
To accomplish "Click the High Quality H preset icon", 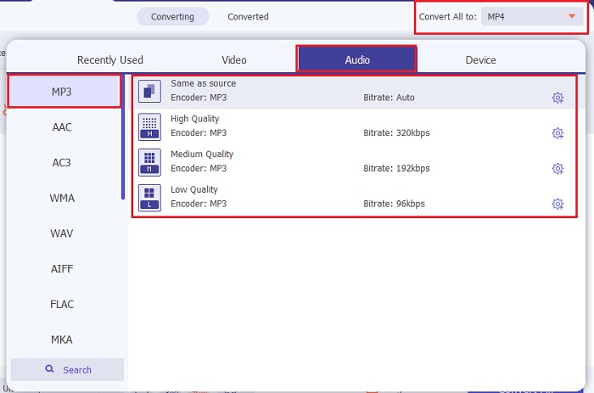I will 149,126.
